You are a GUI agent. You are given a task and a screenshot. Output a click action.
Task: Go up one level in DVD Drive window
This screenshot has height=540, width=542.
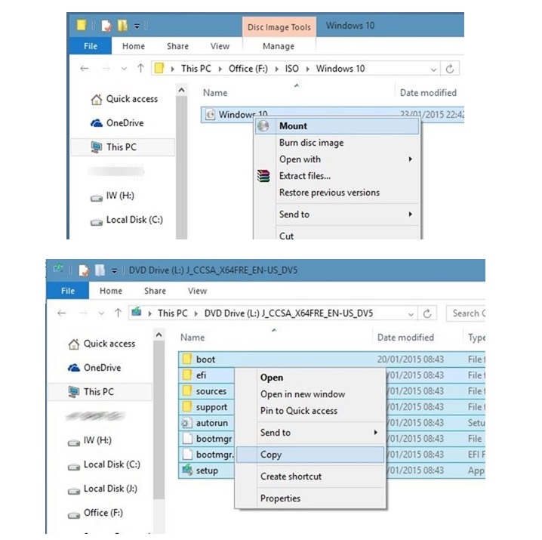[x=118, y=313]
